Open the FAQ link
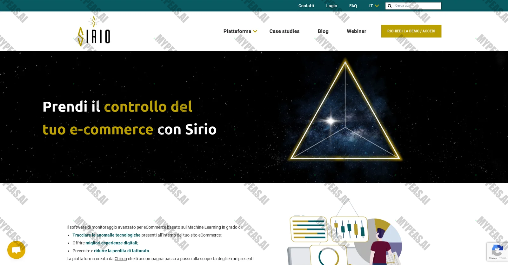Screen dimensions: 508x265 tap(353, 6)
